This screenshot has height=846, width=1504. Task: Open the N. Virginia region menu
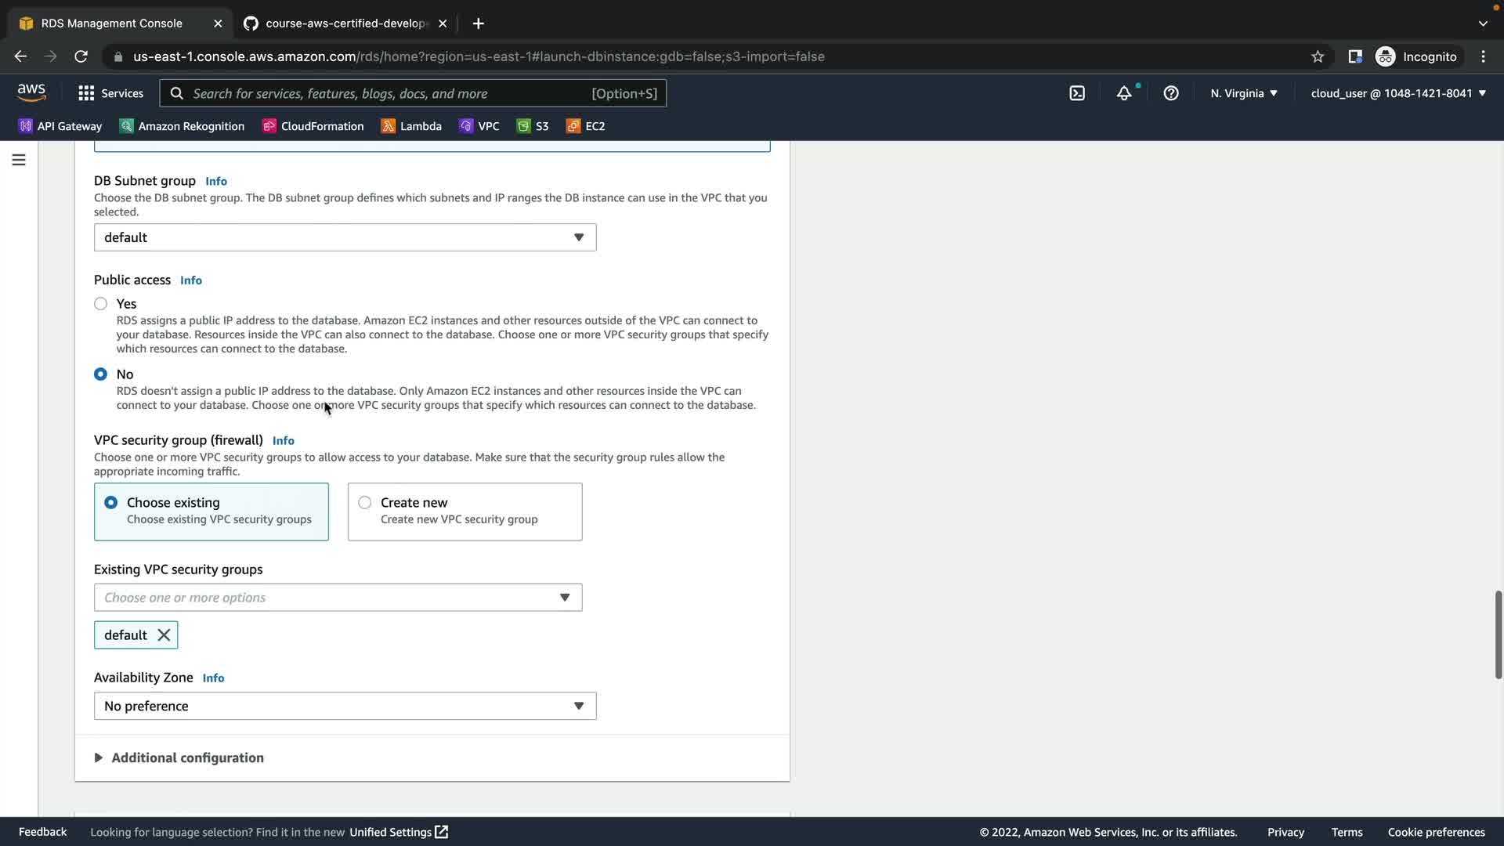(1243, 93)
